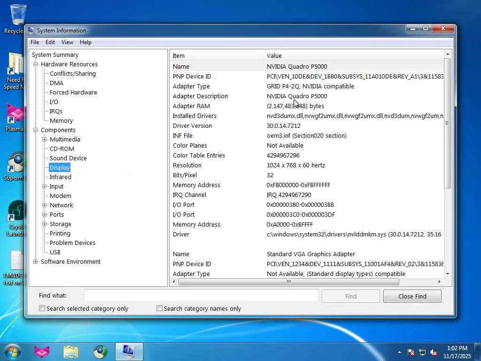The image size is (481, 361).
Task: Enable Search category names only checkbox
Action: coord(159,308)
